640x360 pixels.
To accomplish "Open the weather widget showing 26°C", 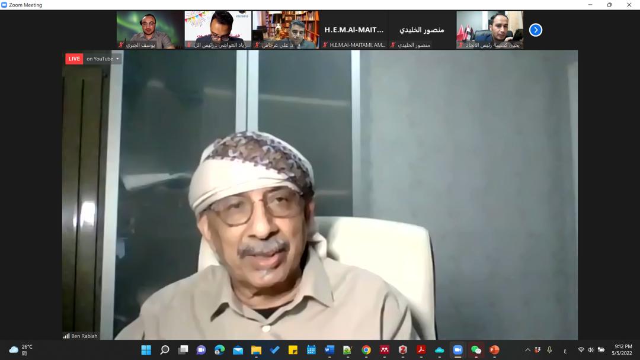I will (x=21, y=349).
